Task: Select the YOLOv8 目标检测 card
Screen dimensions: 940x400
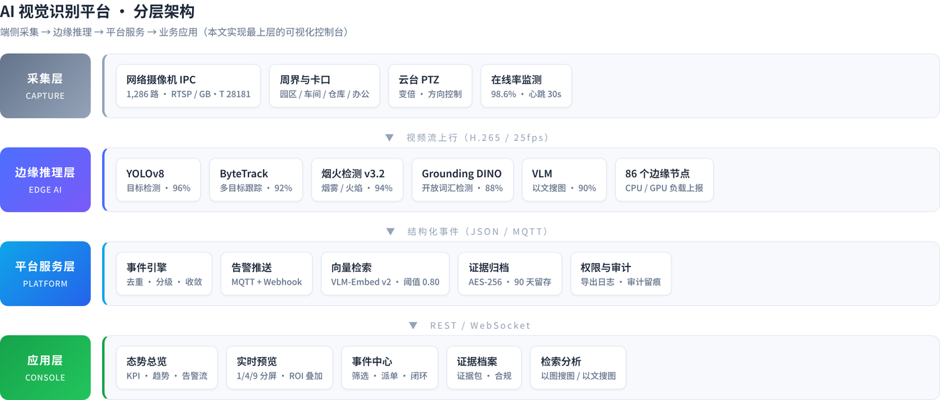Action: [158, 180]
